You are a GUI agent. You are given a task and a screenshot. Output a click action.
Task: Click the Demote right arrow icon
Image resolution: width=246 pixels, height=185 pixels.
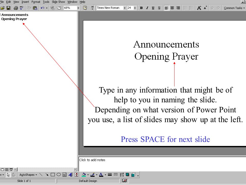[218, 8]
